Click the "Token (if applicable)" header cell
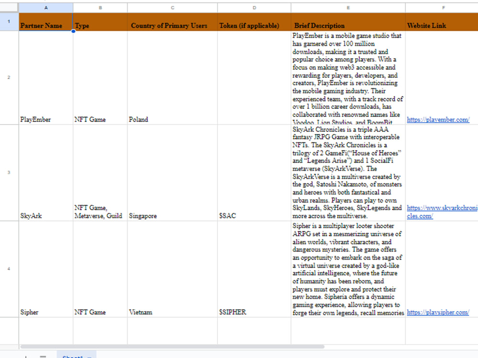Viewport: 478px width, 358px height. [x=254, y=22]
